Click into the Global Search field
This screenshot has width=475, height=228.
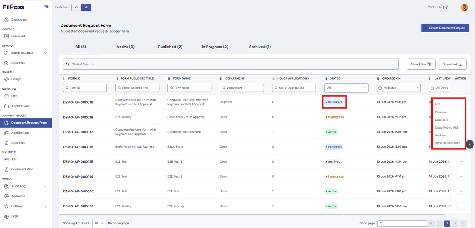(231, 64)
